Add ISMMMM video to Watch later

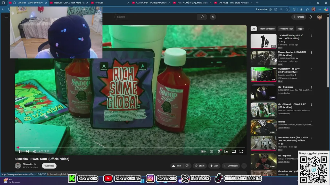coord(273,54)
